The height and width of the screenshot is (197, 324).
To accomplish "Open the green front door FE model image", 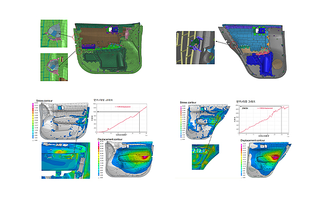I will pos(108,47).
